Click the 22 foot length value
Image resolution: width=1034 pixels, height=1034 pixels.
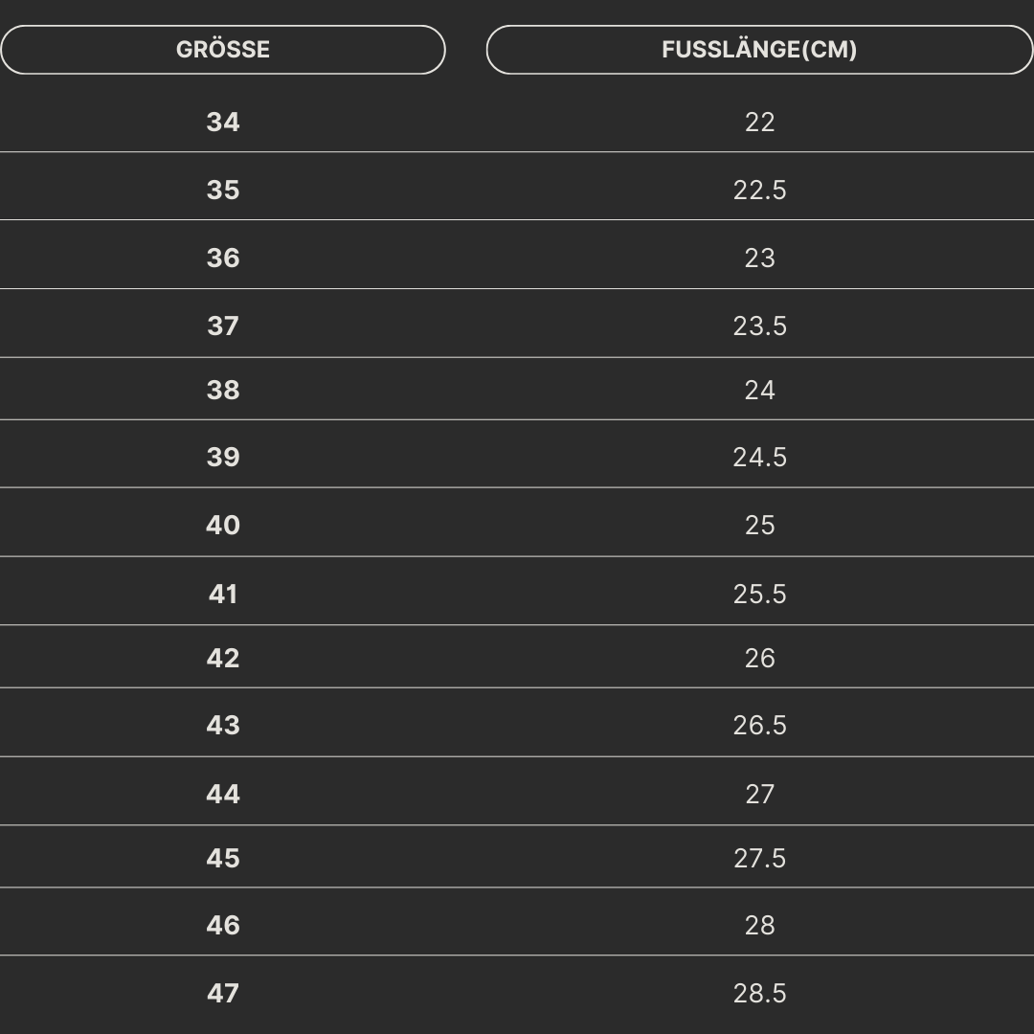click(759, 123)
